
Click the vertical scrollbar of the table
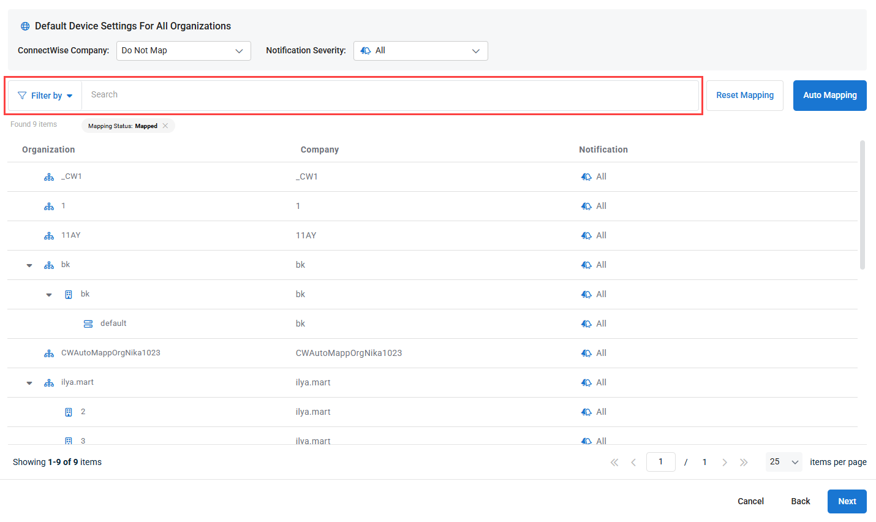pyautogui.click(x=863, y=205)
